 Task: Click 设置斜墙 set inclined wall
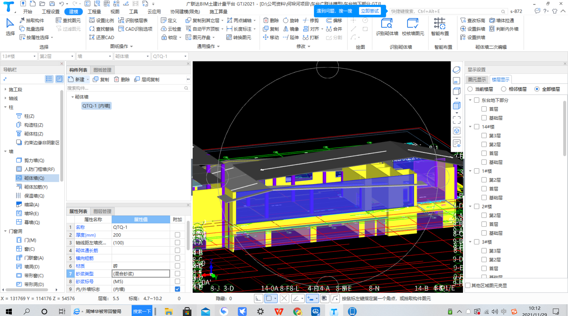[x=473, y=29]
